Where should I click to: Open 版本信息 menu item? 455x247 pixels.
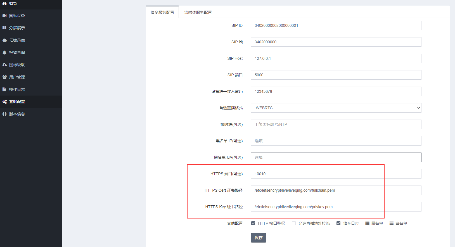click(x=31, y=114)
